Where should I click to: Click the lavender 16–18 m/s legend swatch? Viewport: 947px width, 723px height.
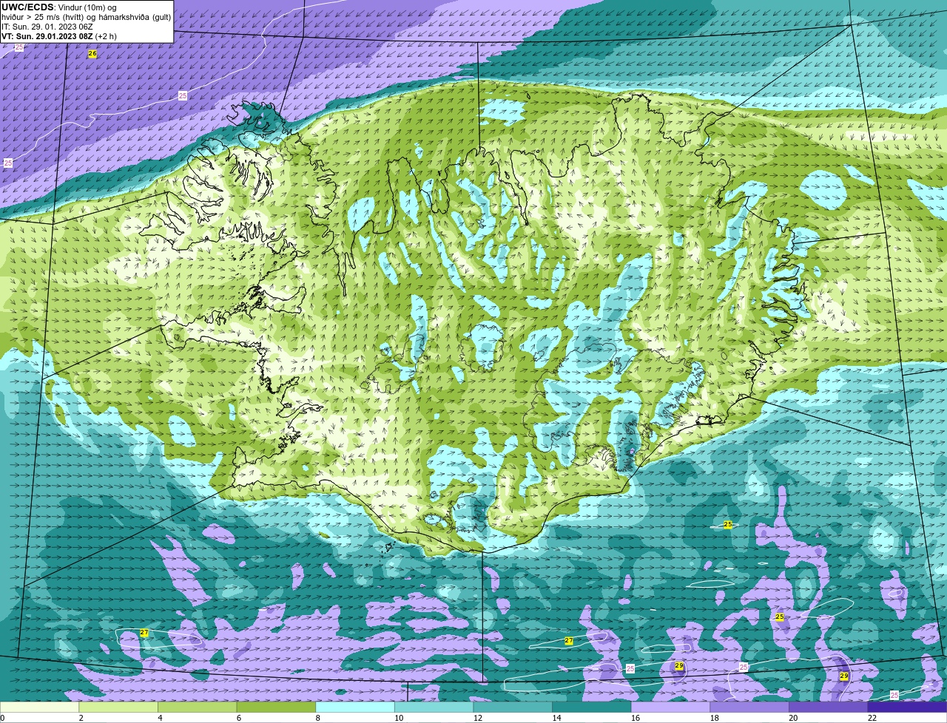point(670,707)
